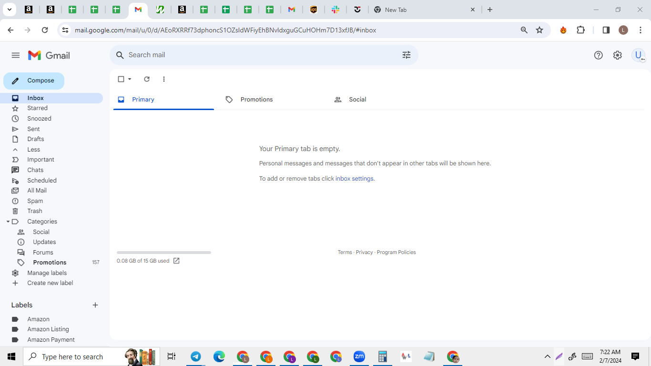Collapse the Categories section arrow

point(8,222)
